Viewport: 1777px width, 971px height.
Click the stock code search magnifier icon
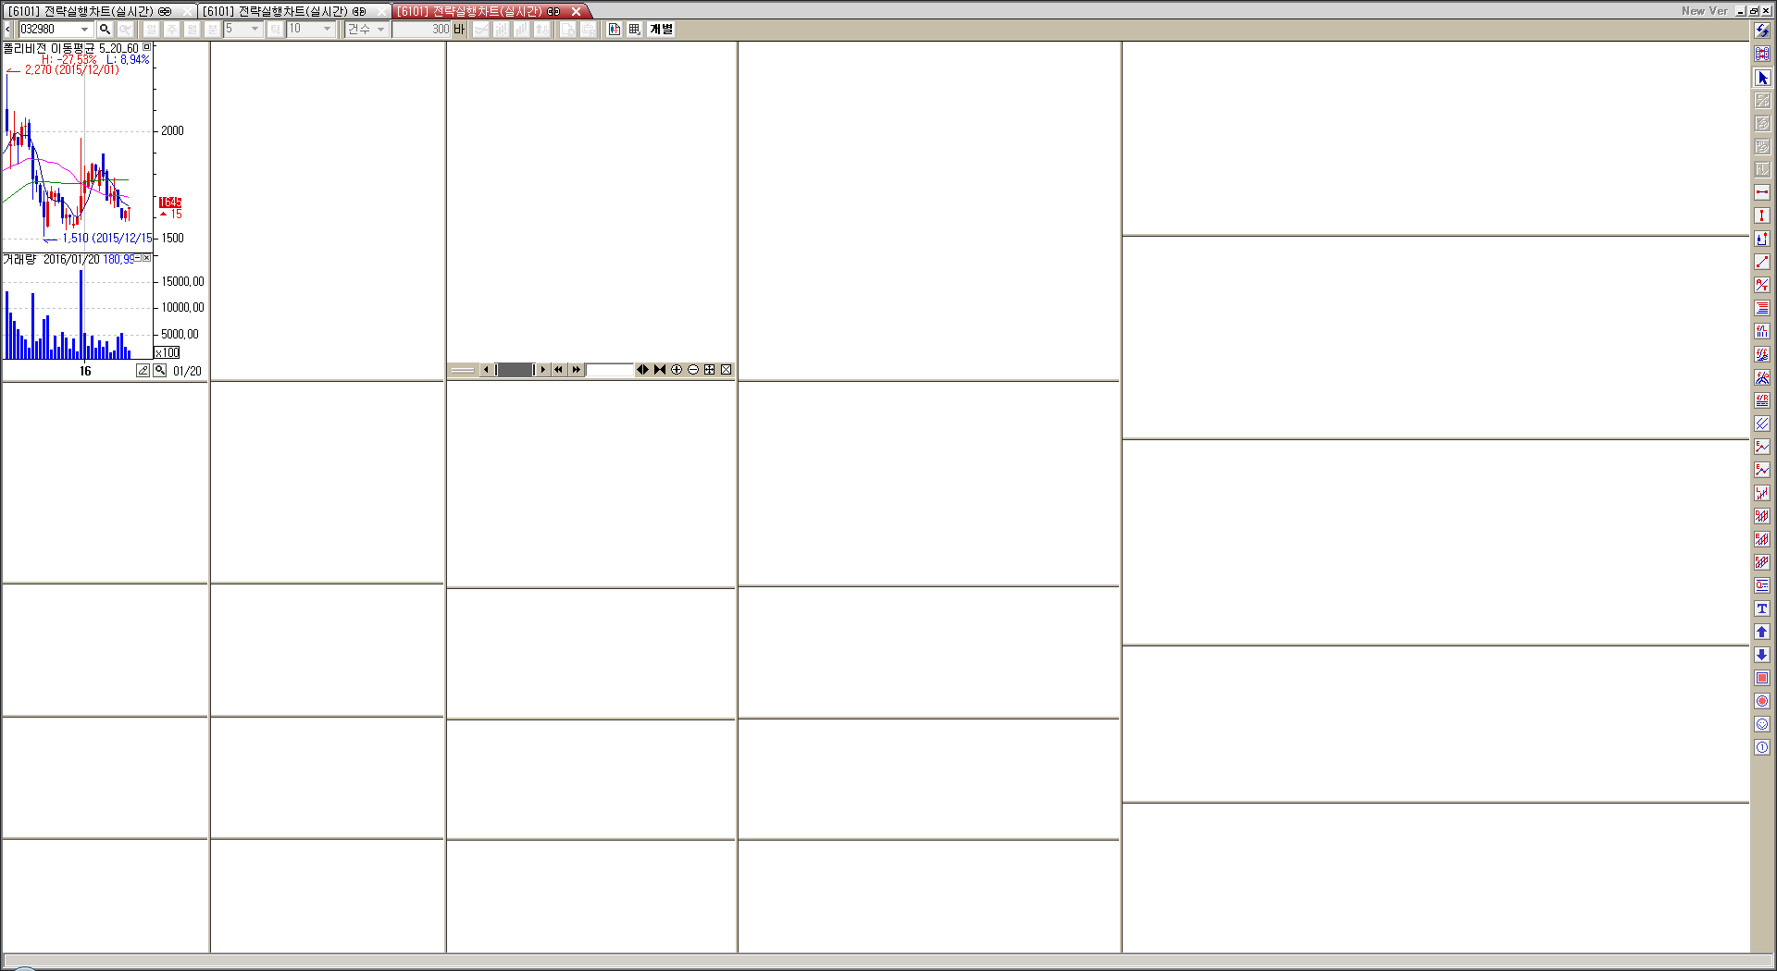105,30
